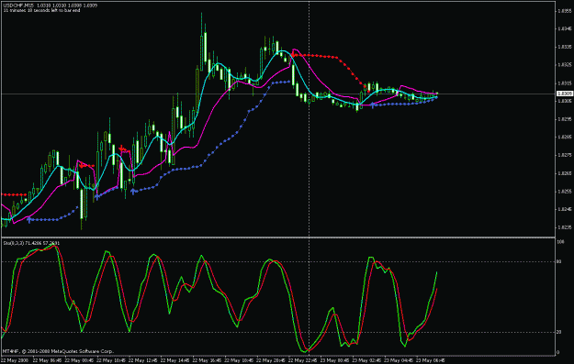
Task: Click the '23 May 04:45' time axis label
Action: coord(398,360)
